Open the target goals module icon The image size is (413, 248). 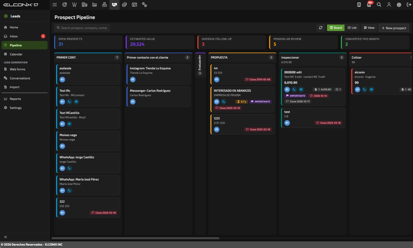(x=65, y=5)
